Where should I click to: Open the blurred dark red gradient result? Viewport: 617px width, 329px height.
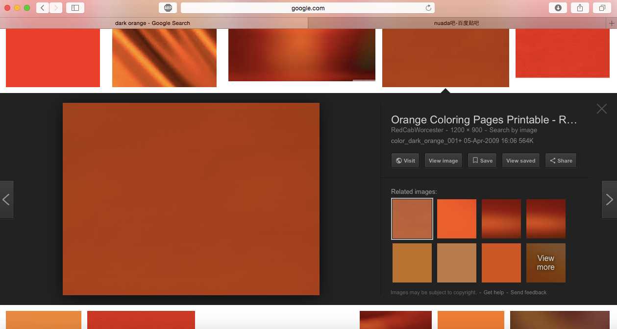pos(302,55)
